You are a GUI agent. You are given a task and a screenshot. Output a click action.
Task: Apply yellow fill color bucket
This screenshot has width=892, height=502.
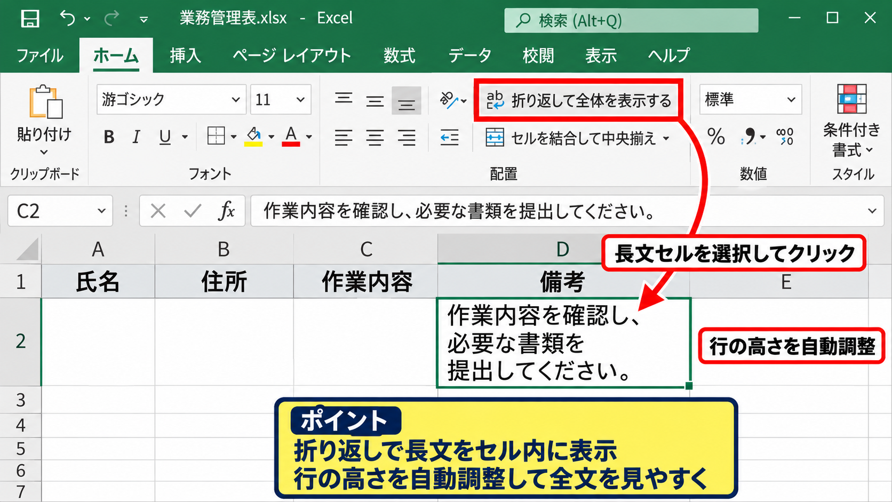254,137
